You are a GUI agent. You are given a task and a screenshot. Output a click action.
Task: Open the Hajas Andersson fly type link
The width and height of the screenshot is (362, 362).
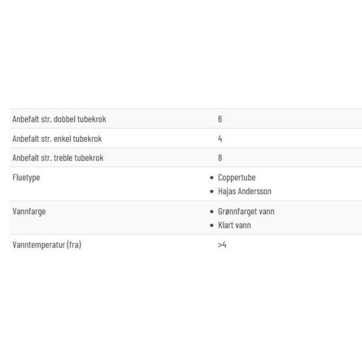tap(244, 191)
